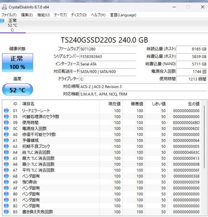Click the status icon for row A3 初期不良ブロック
This screenshot has width=208, height=217.
pyautogui.click(x=6, y=146)
